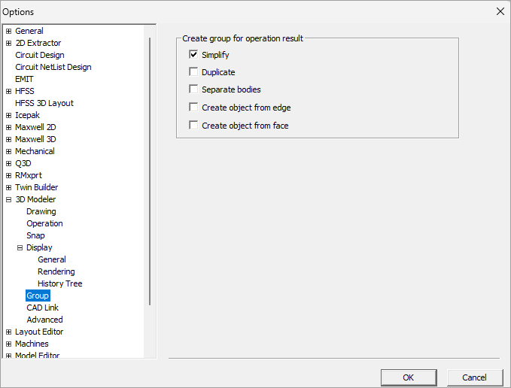This screenshot has width=511, height=388.
Task: Expand the 2D Extractor node
Action: click(8, 43)
